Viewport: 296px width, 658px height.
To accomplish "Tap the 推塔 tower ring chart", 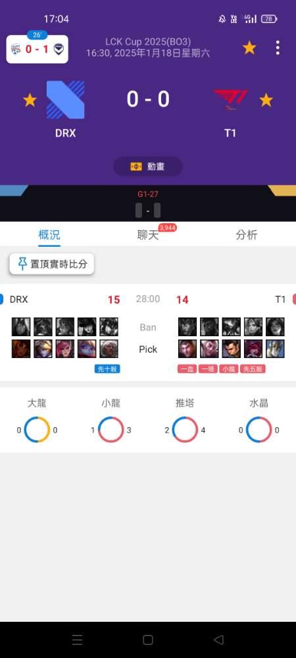I will click(185, 430).
